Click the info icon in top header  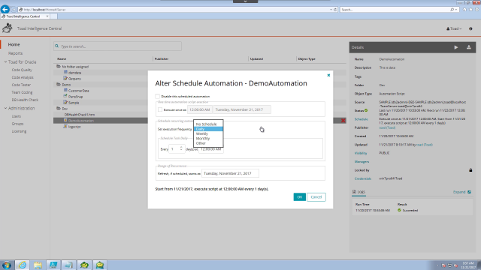click(x=470, y=28)
